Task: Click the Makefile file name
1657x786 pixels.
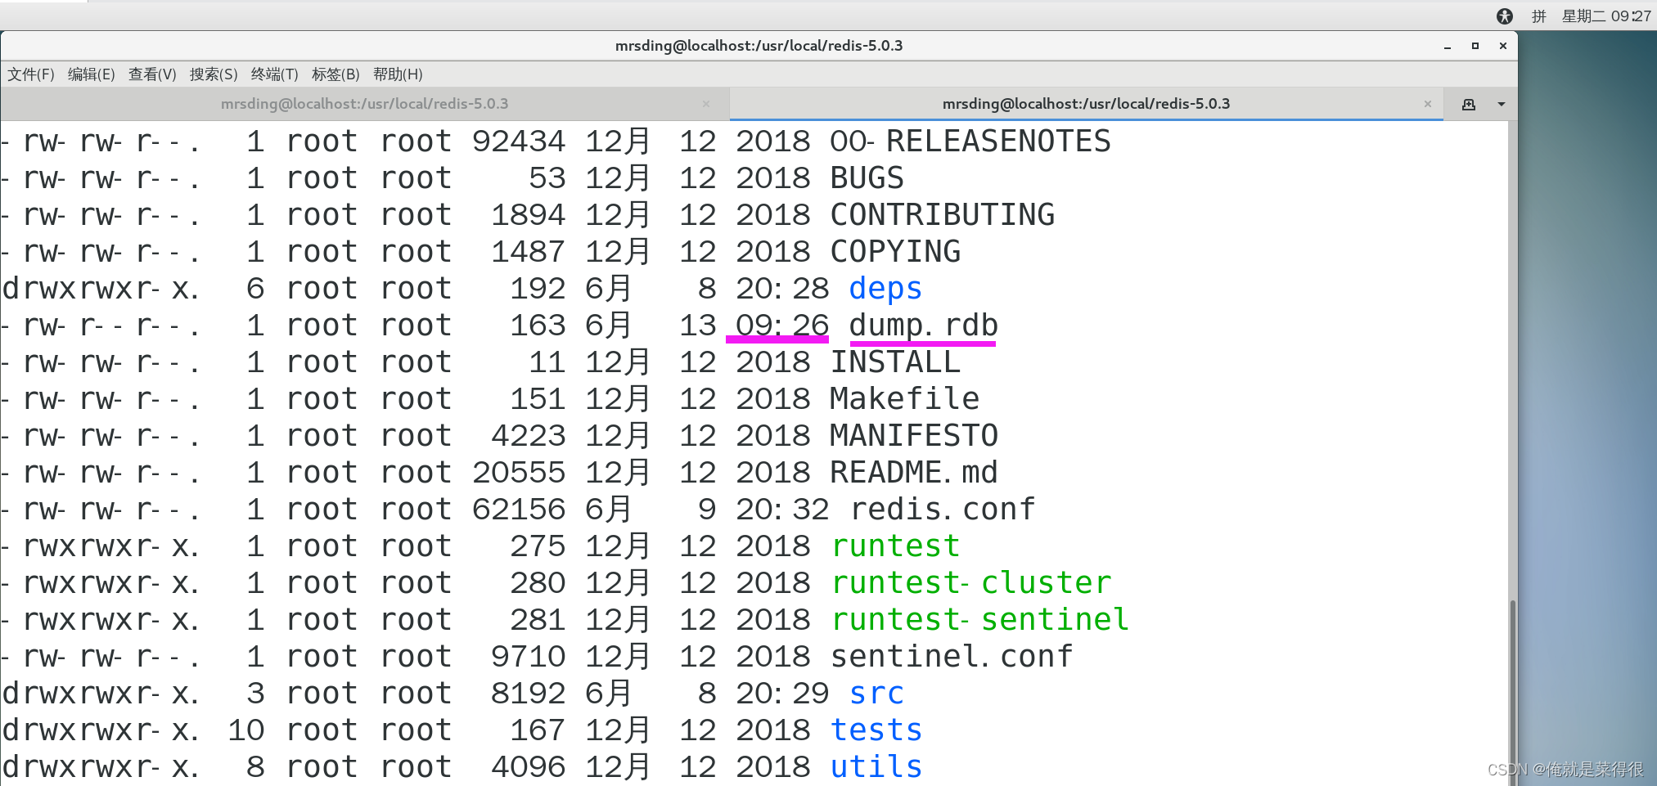Action: click(x=905, y=399)
